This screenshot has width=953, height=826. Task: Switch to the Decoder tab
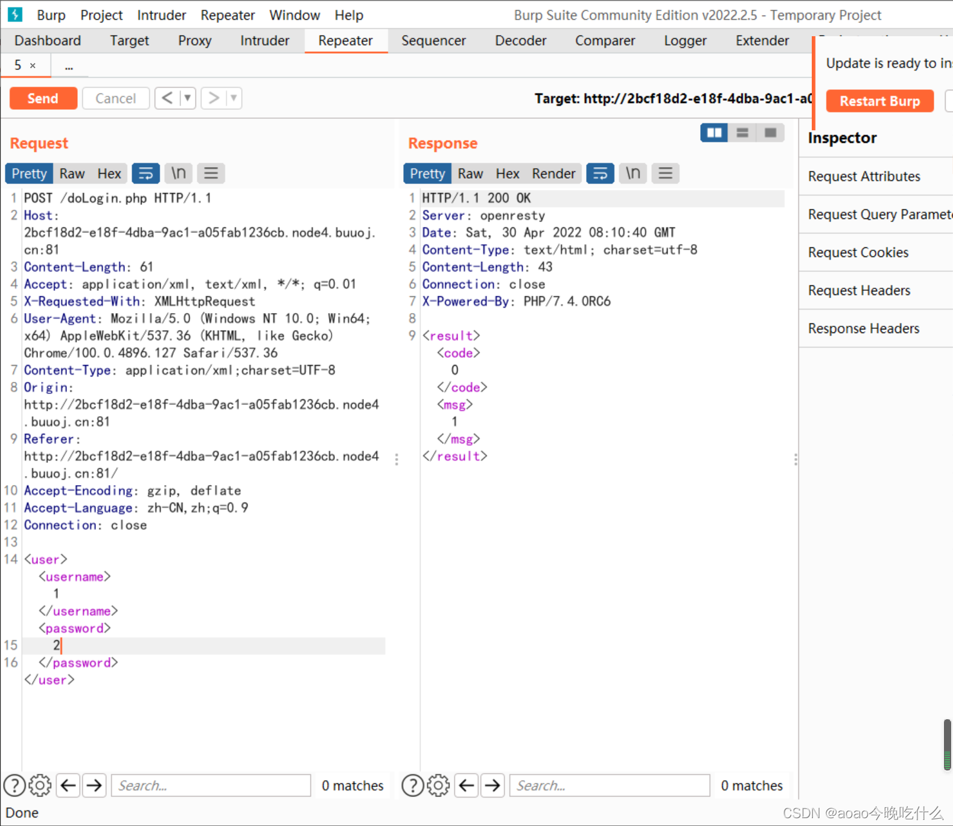click(x=520, y=40)
